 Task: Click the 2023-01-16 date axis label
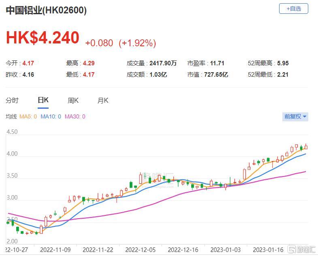268,250
